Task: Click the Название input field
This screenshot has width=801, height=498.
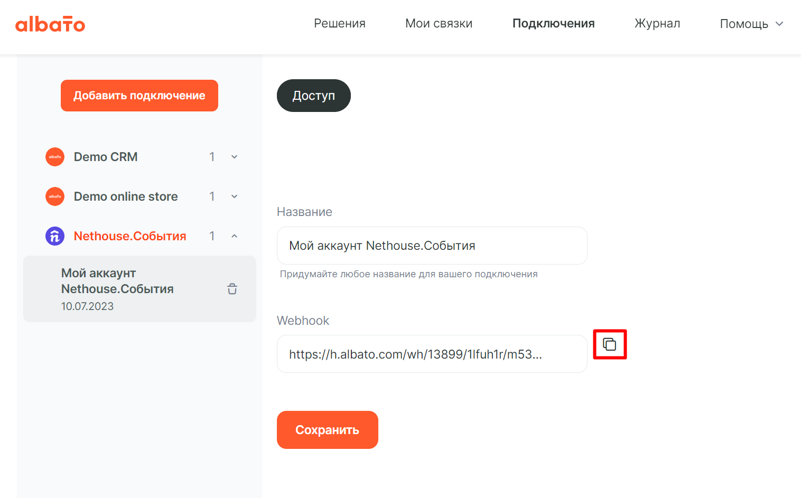Action: click(x=432, y=246)
